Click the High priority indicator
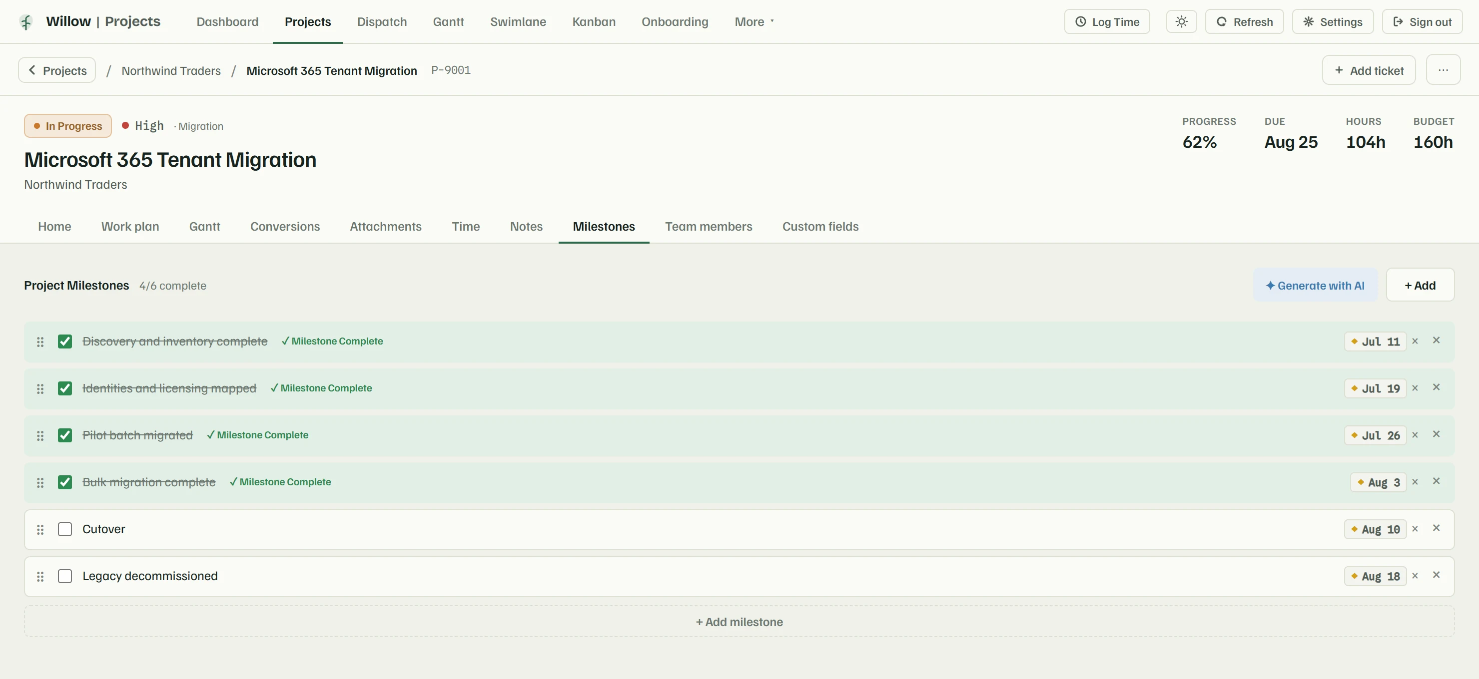Screen dimensions: 1479x679 pyautogui.click(x=143, y=126)
